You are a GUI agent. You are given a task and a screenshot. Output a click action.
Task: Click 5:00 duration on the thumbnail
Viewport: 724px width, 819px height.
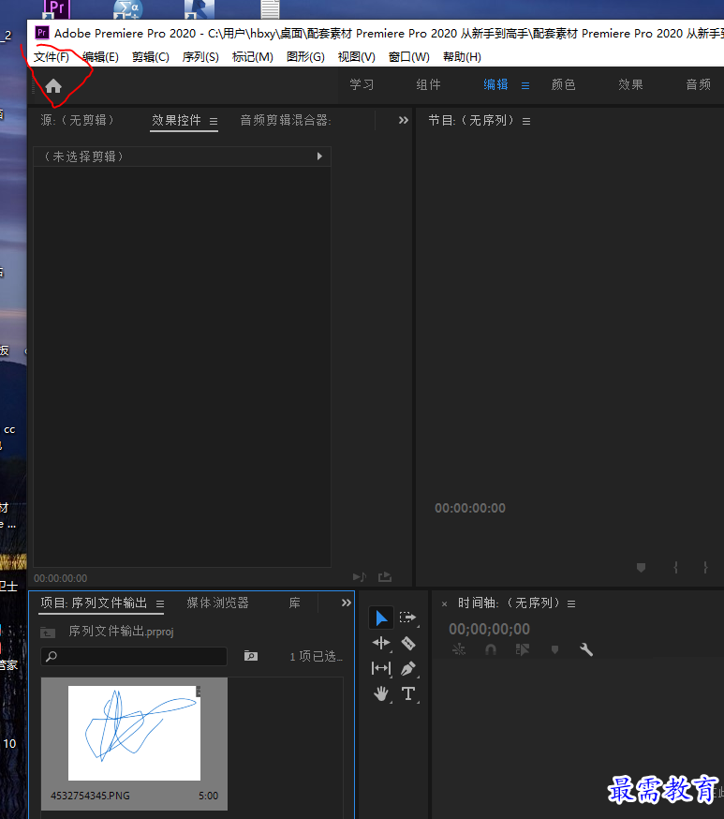point(208,796)
